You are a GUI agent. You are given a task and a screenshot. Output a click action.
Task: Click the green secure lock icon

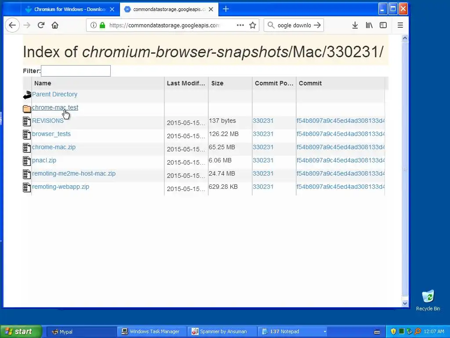102,25
